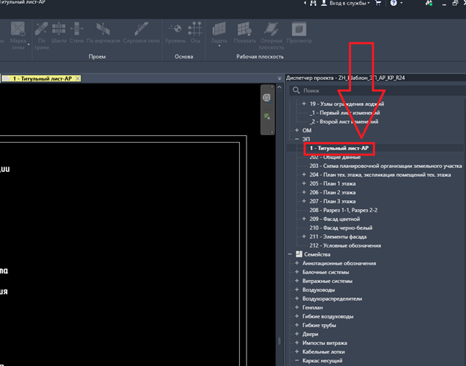This screenshot has width=466, height=366.
Task: Collapse the ЭП sheet group
Action: point(296,139)
